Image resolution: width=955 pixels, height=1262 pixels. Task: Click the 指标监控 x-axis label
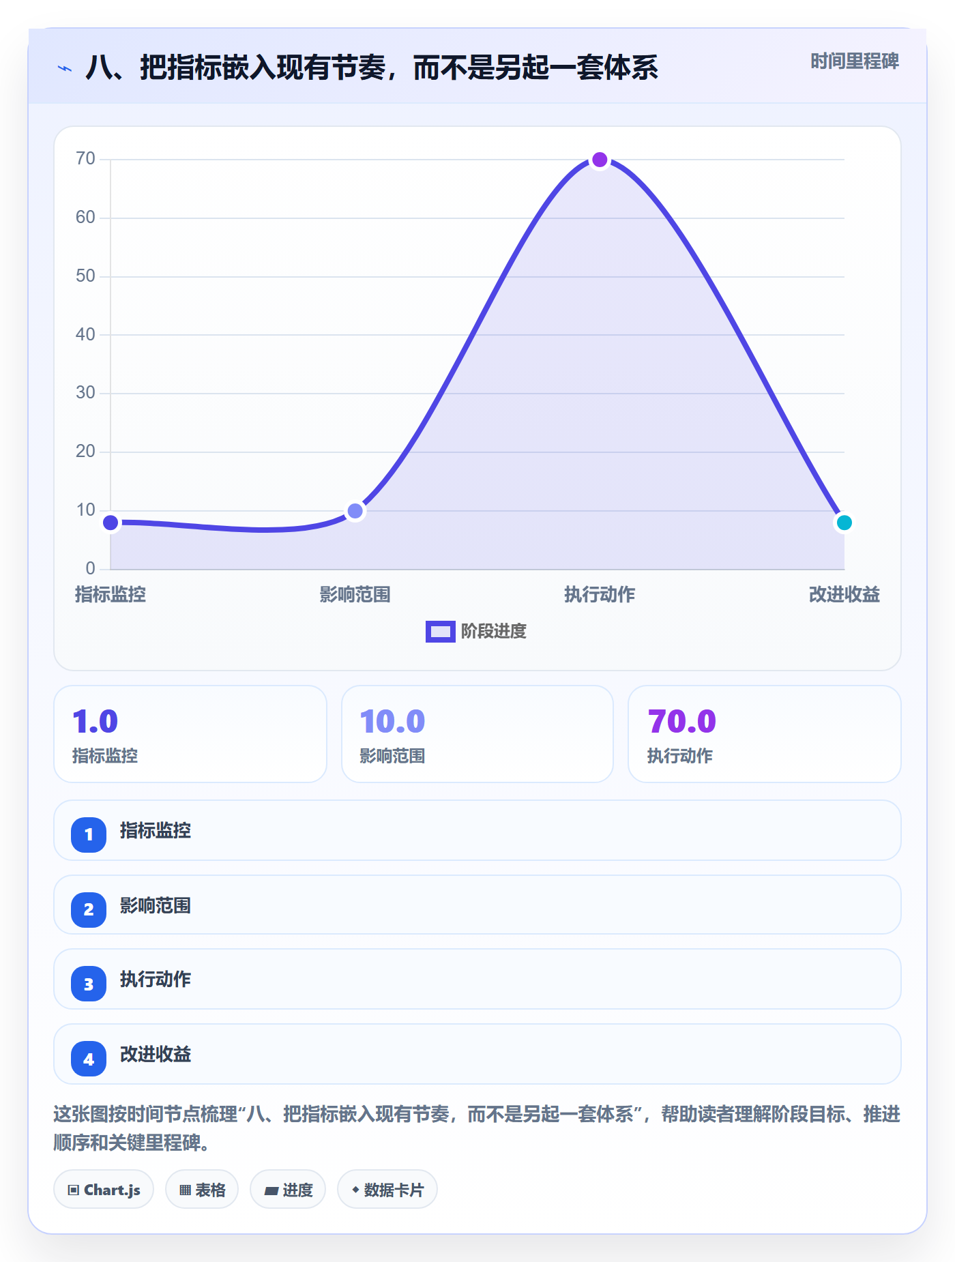click(x=111, y=595)
